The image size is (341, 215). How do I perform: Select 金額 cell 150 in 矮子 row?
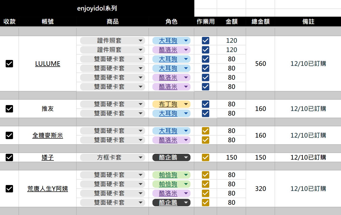[x=232, y=157]
